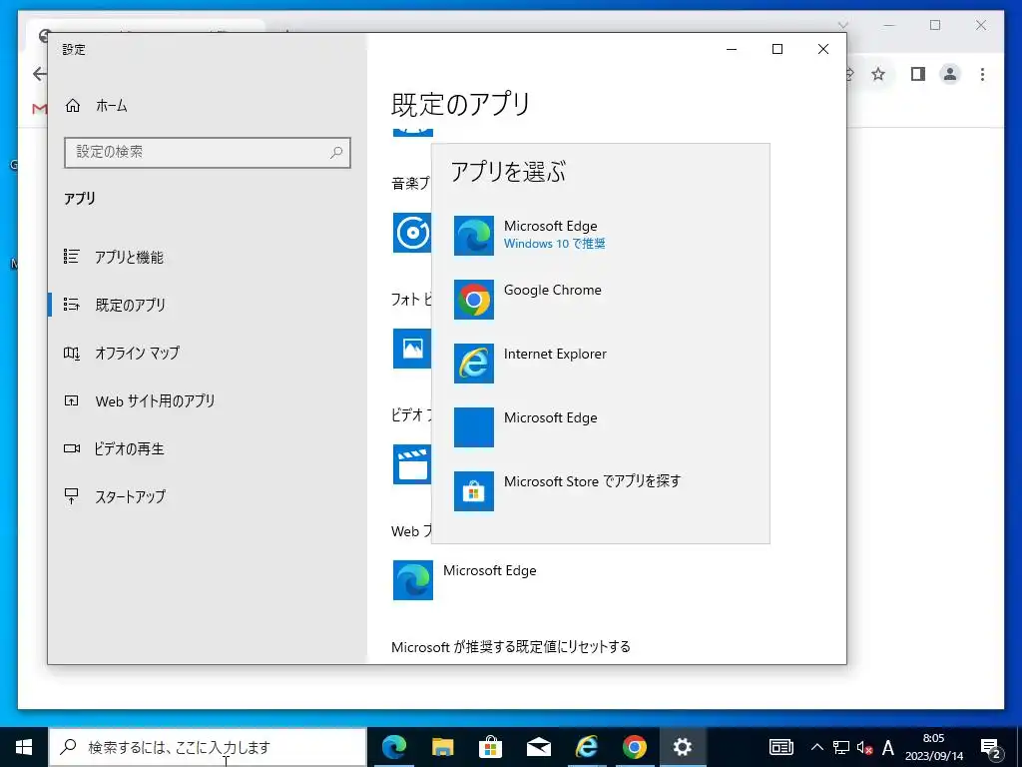
Task: Open Microsoft Store でアプリを探す option
Action: (600, 491)
